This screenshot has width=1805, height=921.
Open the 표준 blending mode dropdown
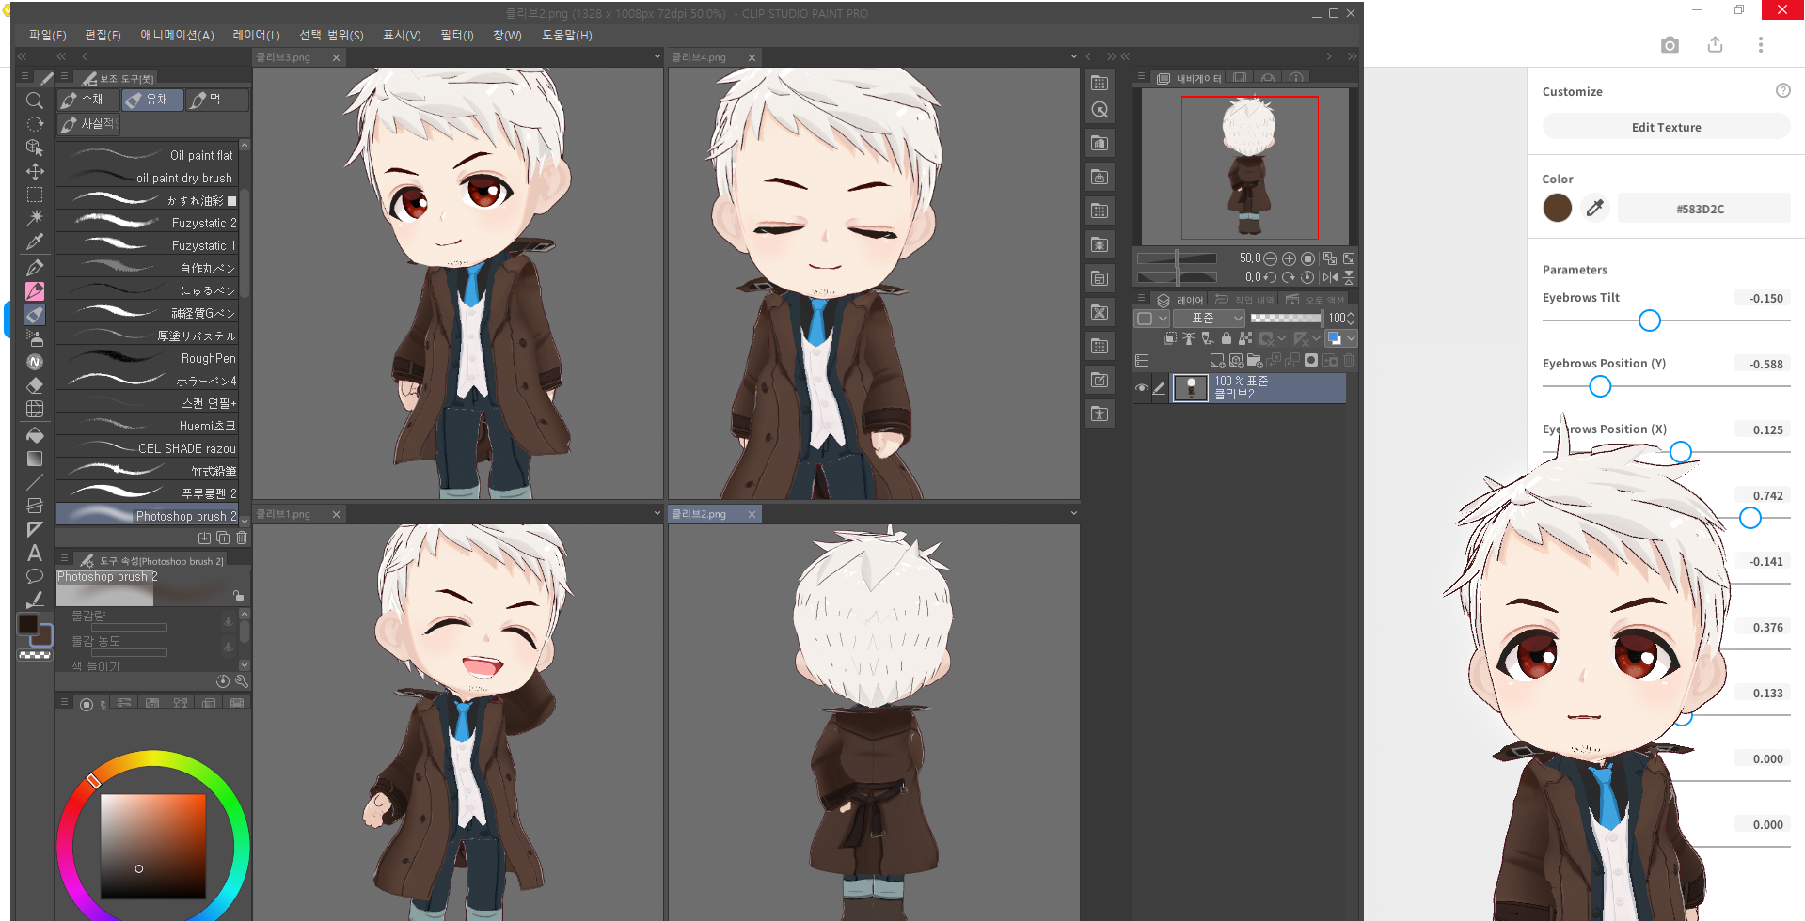[1209, 319]
